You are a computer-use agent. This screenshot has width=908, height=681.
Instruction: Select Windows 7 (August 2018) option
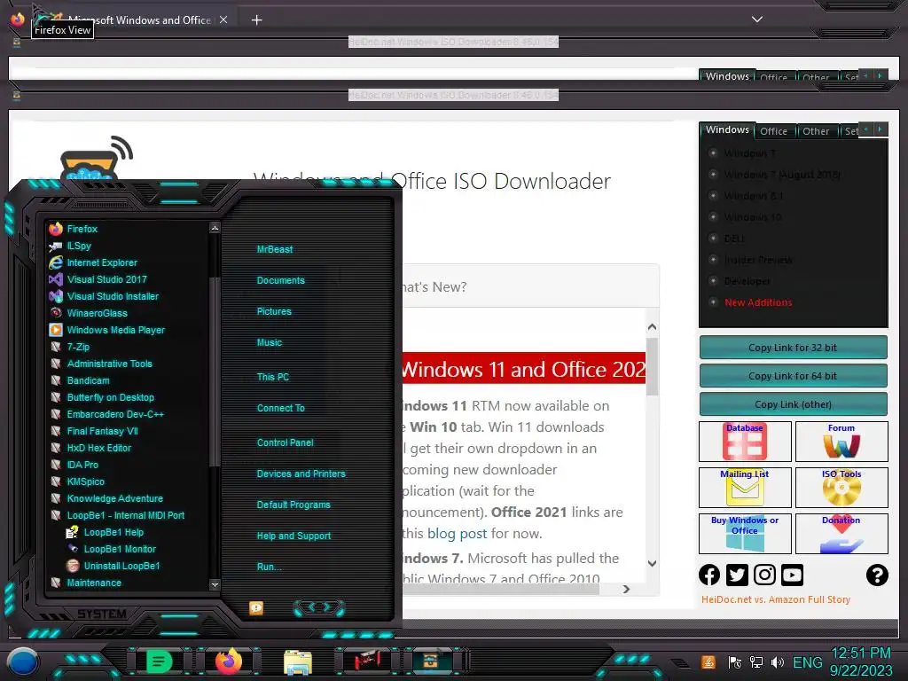pos(714,175)
